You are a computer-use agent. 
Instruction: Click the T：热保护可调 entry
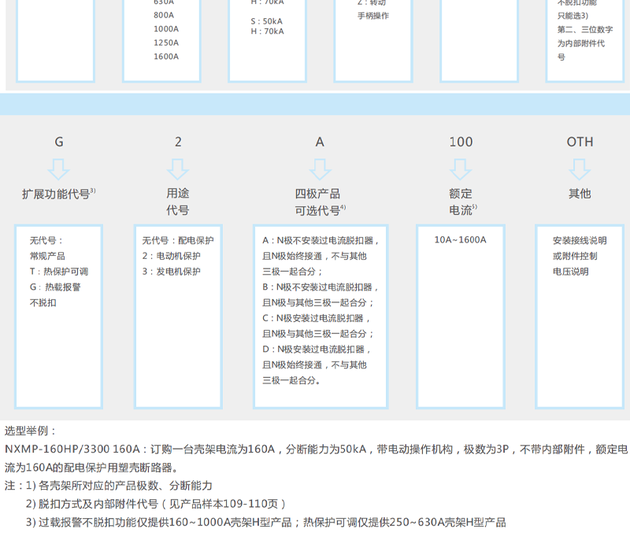point(58,272)
